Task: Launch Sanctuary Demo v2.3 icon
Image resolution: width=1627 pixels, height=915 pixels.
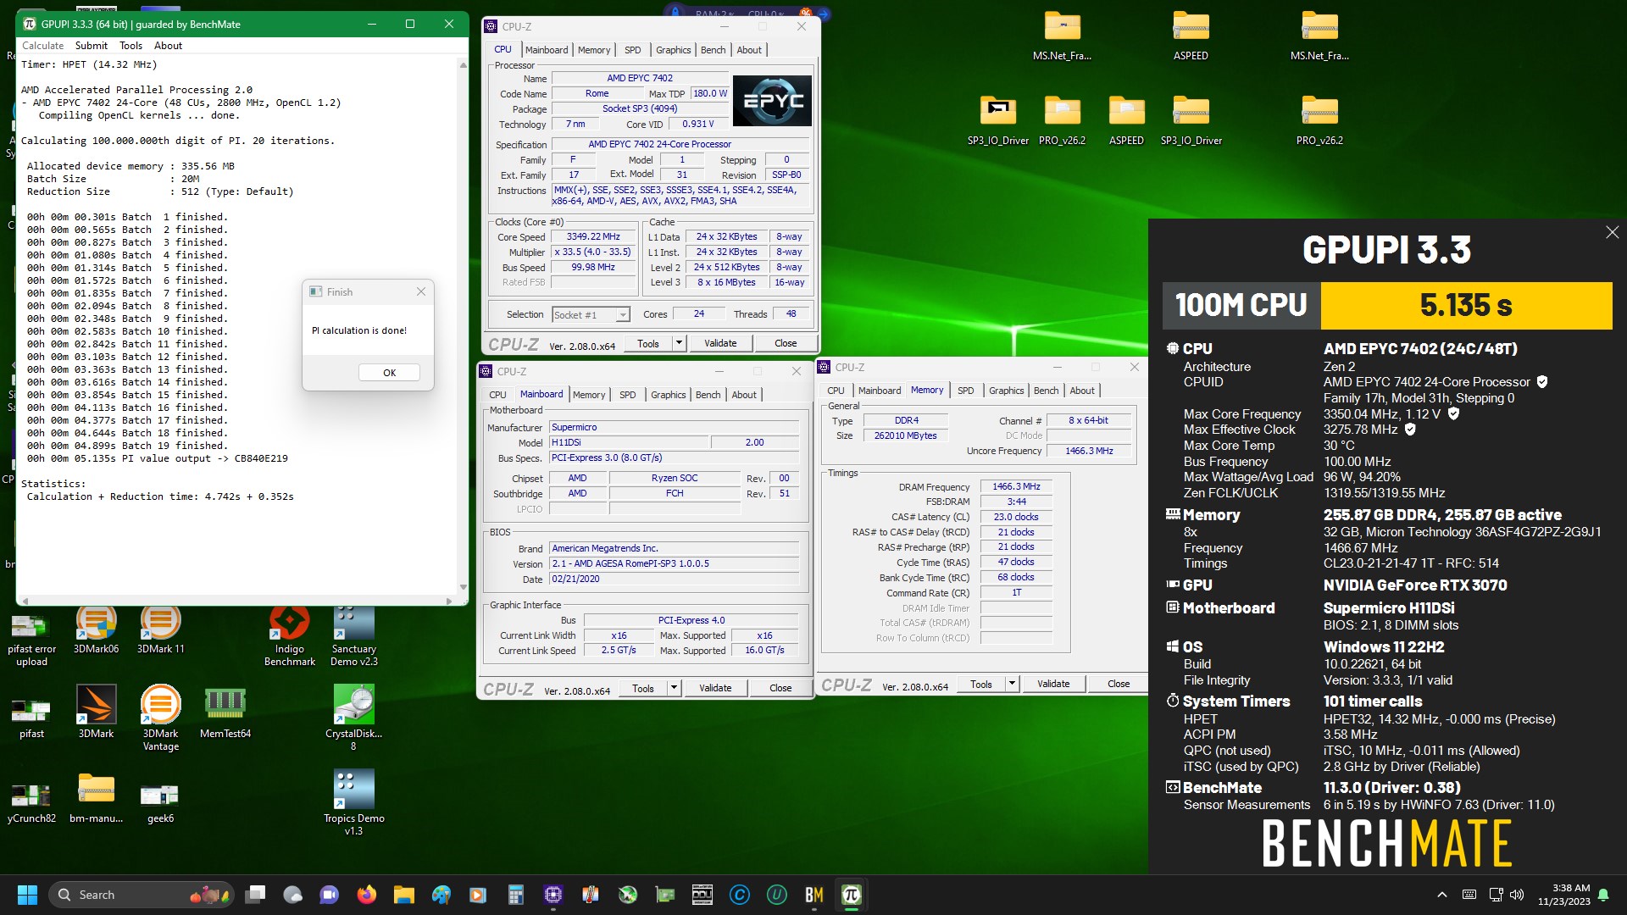Action: pyautogui.click(x=353, y=637)
